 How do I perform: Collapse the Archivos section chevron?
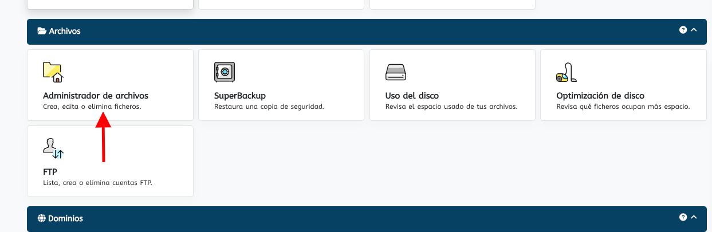tap(694, 30)
